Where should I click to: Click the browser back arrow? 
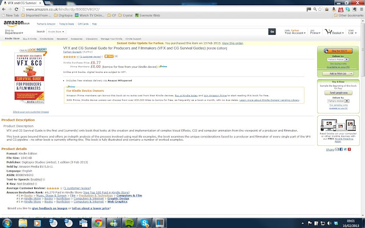coord(4,9)
